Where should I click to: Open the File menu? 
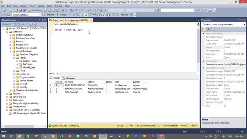3,6
